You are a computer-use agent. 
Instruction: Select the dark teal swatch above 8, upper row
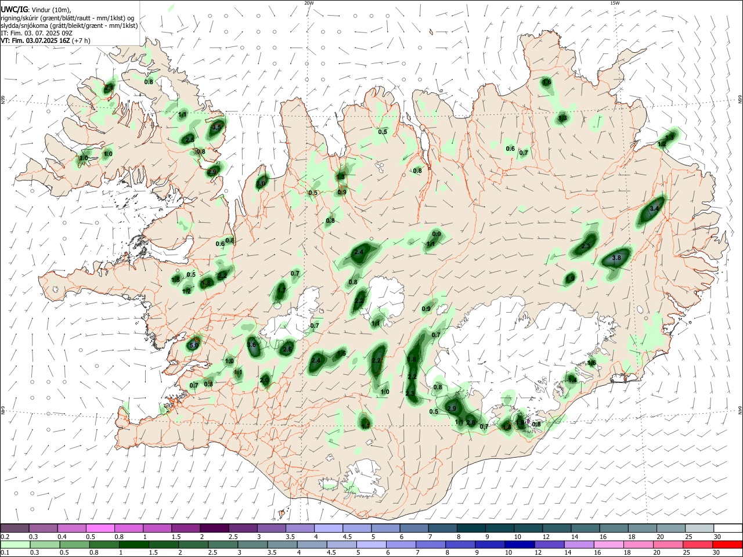tap(471, 528)
